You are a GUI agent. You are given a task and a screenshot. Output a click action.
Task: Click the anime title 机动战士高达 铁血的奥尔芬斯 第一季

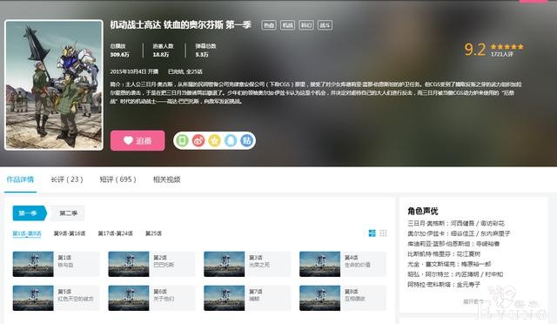(x=180, y=25)
